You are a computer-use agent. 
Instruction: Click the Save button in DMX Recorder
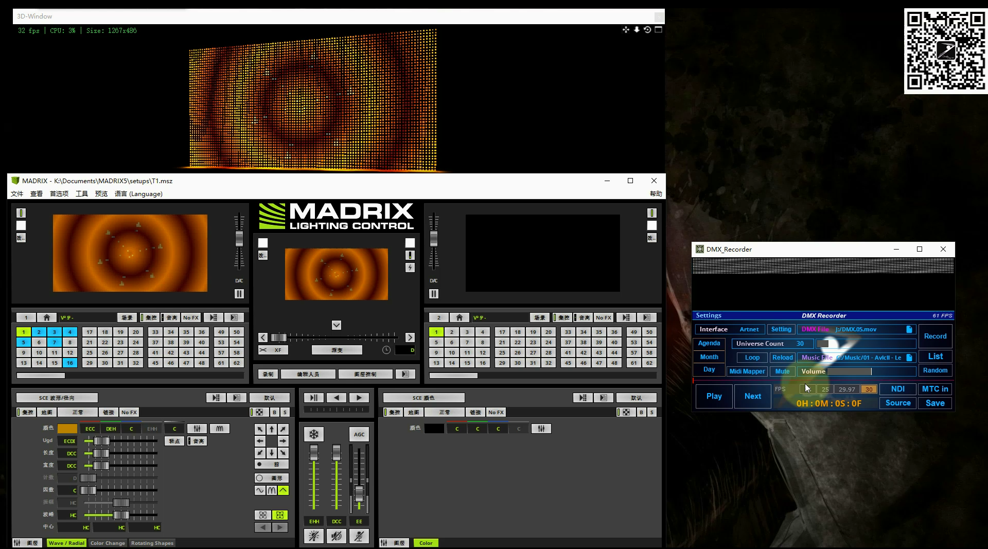click(935, 403)
